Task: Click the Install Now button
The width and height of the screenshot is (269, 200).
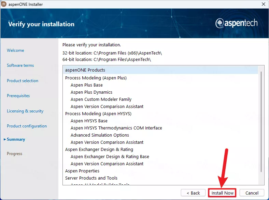Action: (x=222, y=193)
